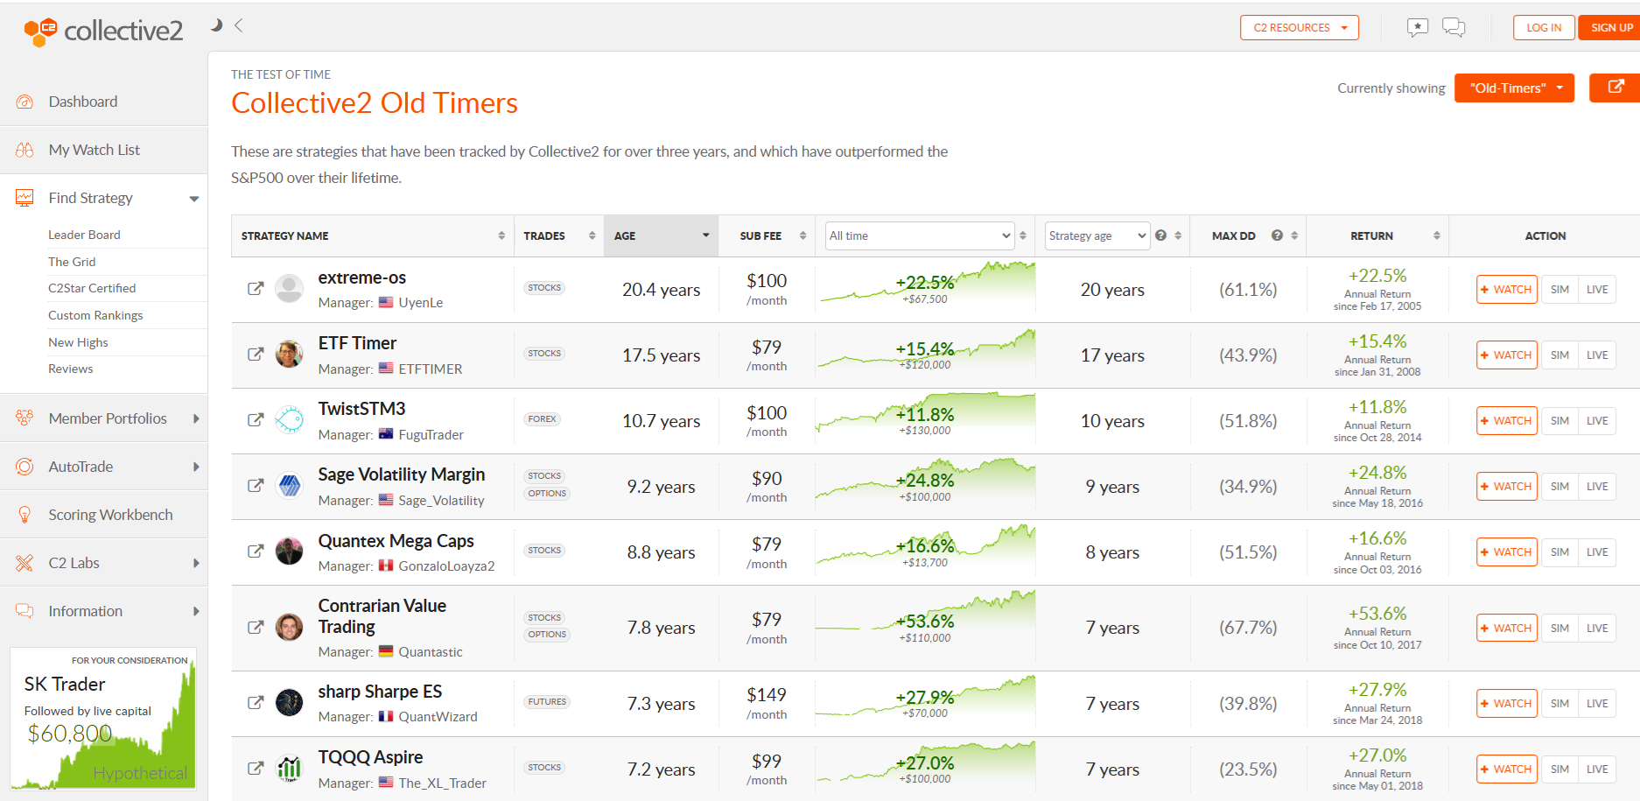This screenshot has height=801, width=1640.
Task: Open the C2 Resources dropdown
Action: click(x=1300, y=28)
